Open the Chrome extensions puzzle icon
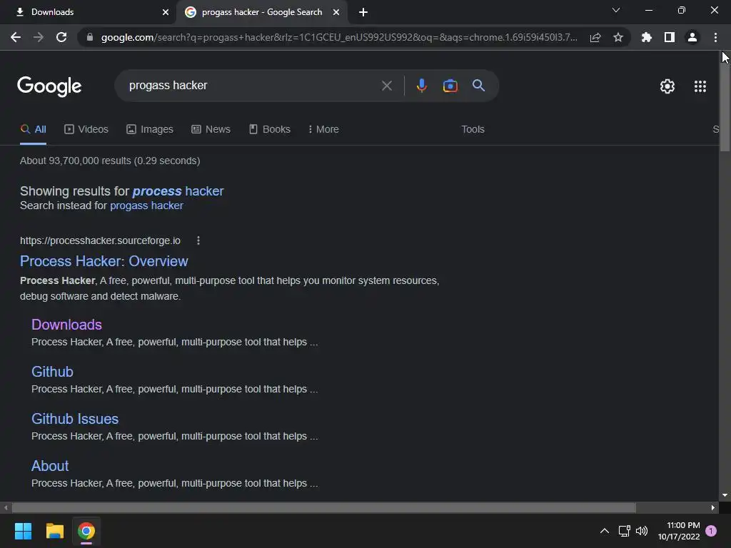The width and height of the screenshot is (731, 548). (646, 37)
